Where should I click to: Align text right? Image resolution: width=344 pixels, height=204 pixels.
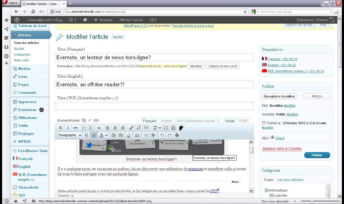pos(122,128)
